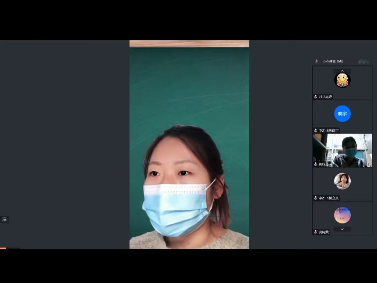Open the list icon on the left edge
377x283 pixels.
[x=5, y=219]
